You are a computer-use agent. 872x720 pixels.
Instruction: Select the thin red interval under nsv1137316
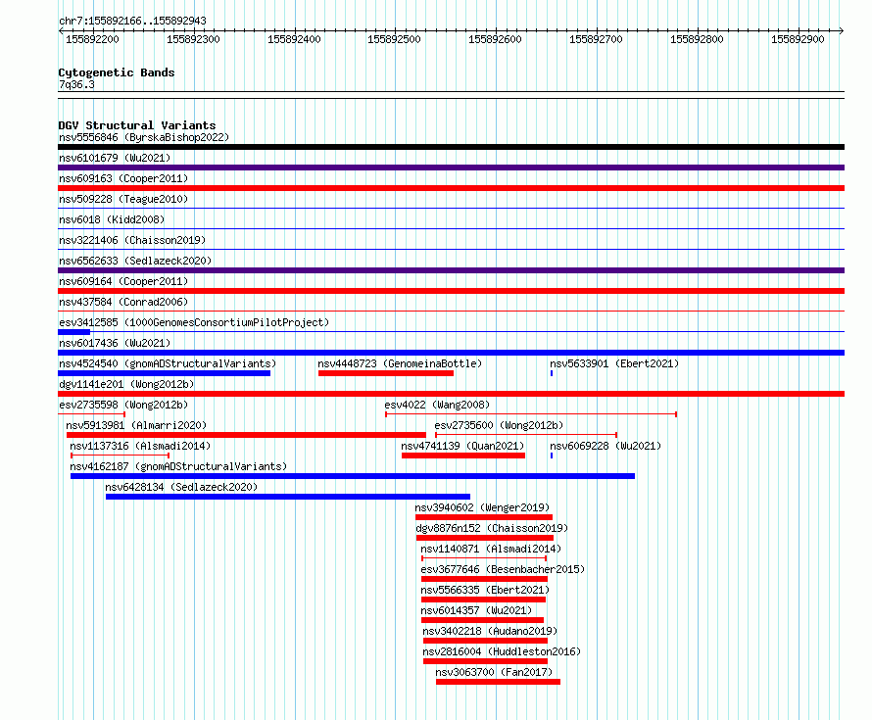coord(121,456)
